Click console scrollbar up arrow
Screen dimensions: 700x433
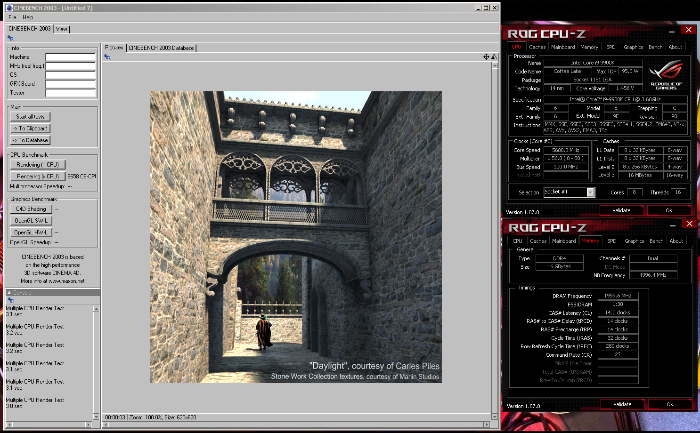96,309
